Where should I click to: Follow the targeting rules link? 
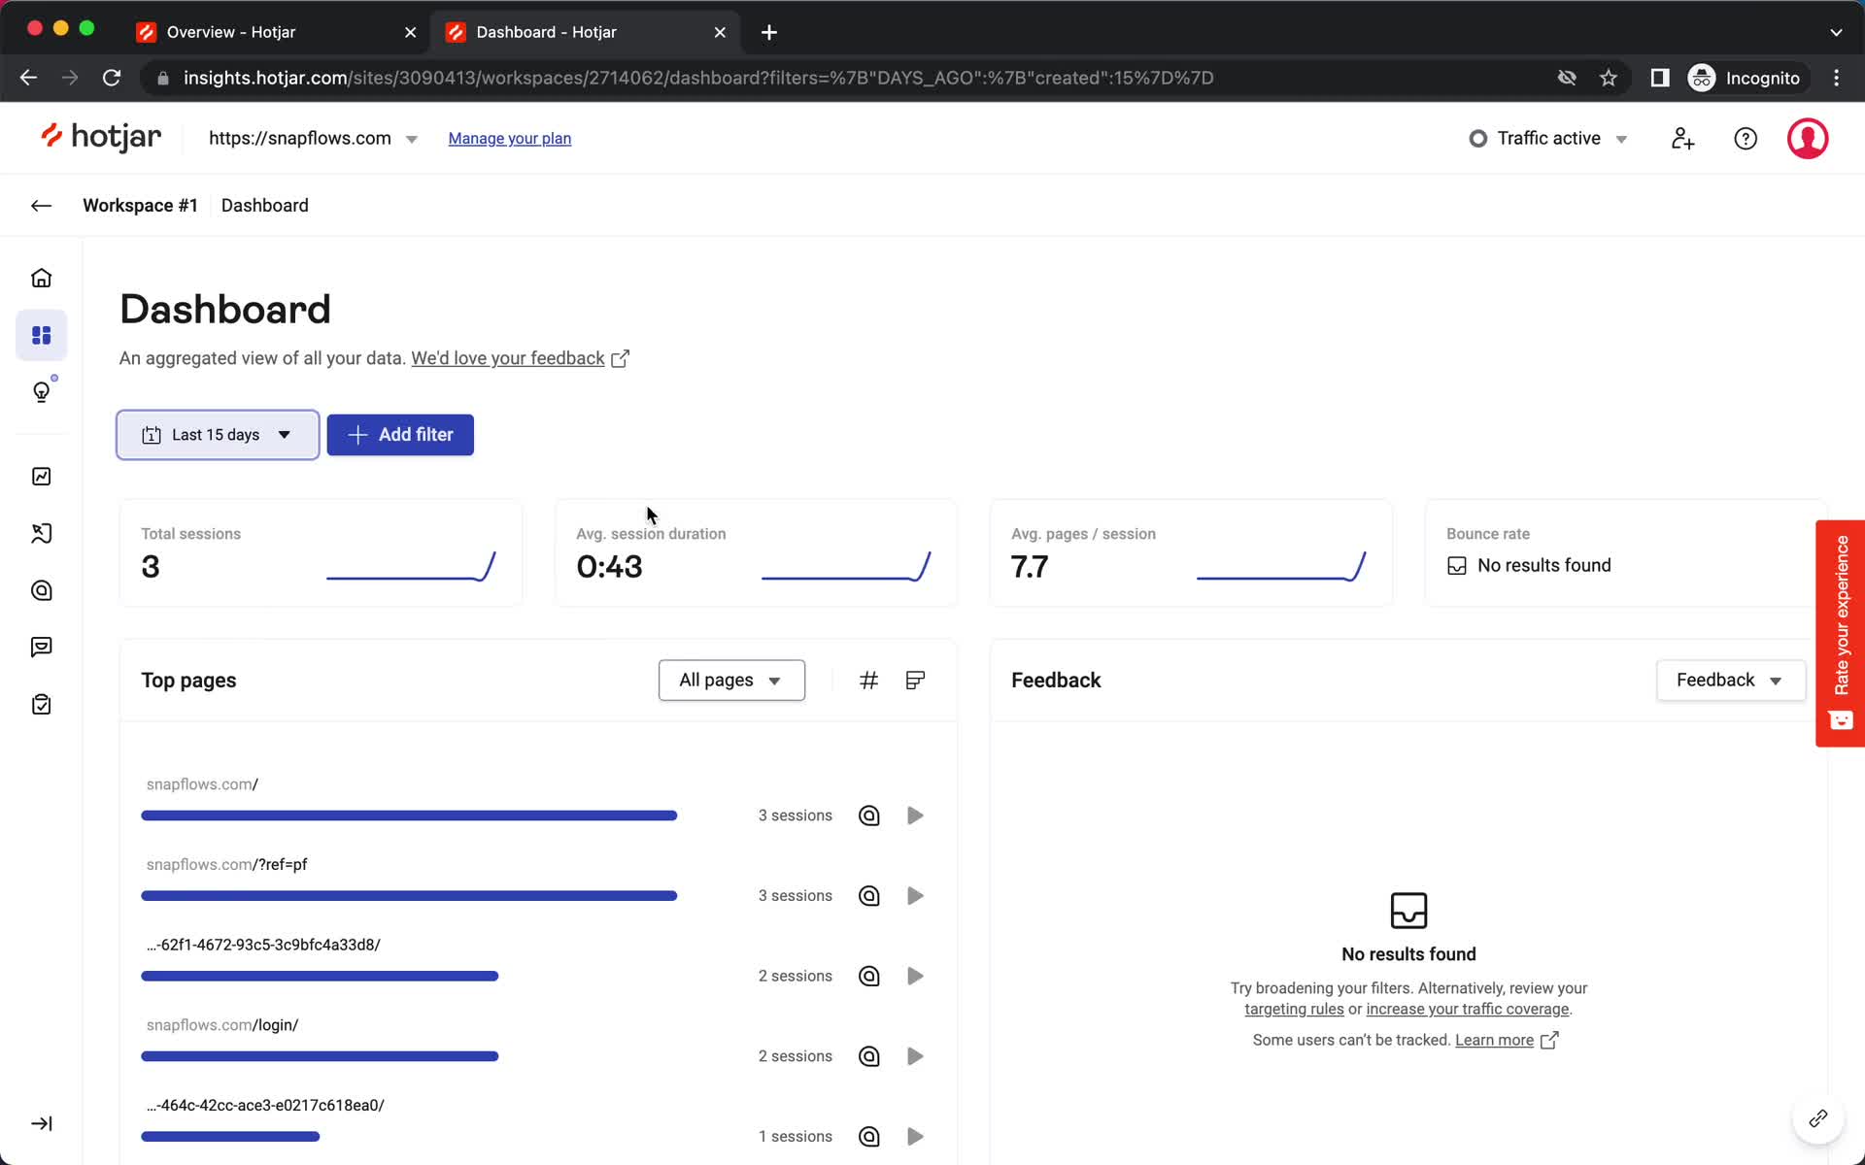coord(1294,1010)
